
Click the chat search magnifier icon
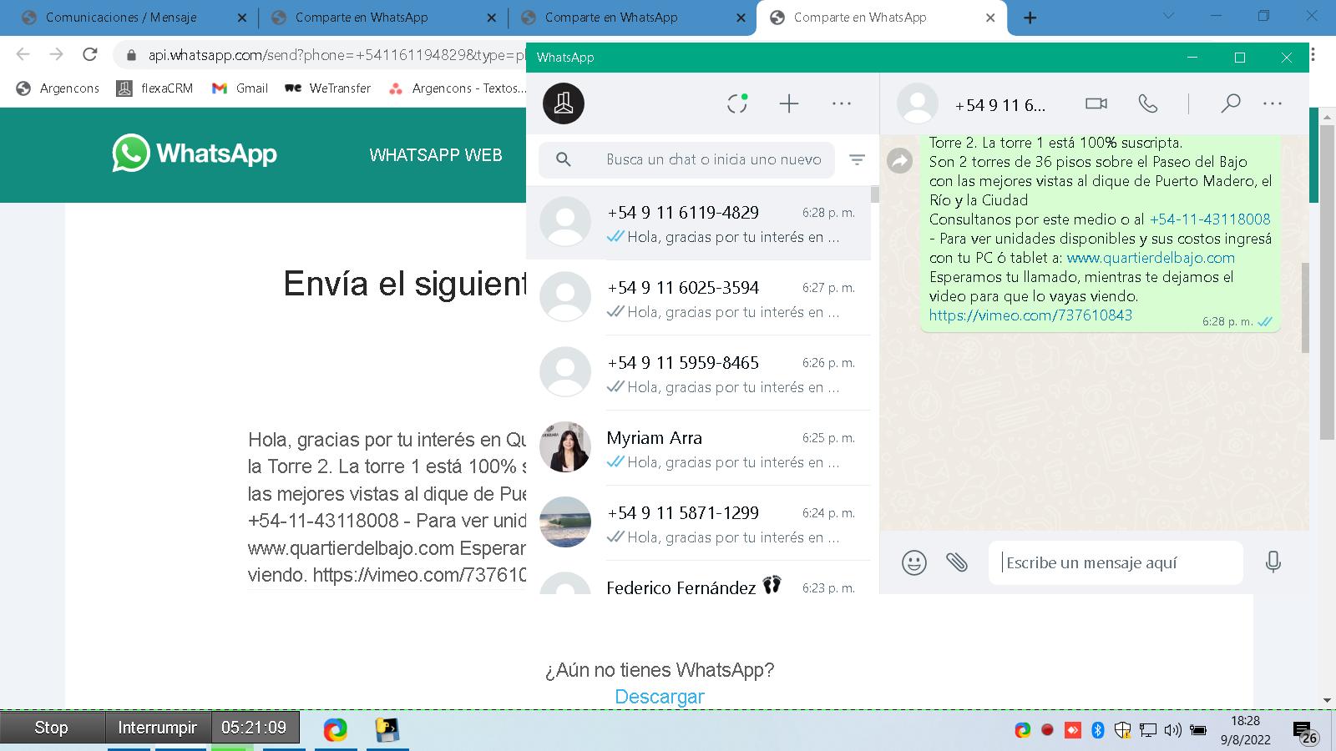pos(564,159)
